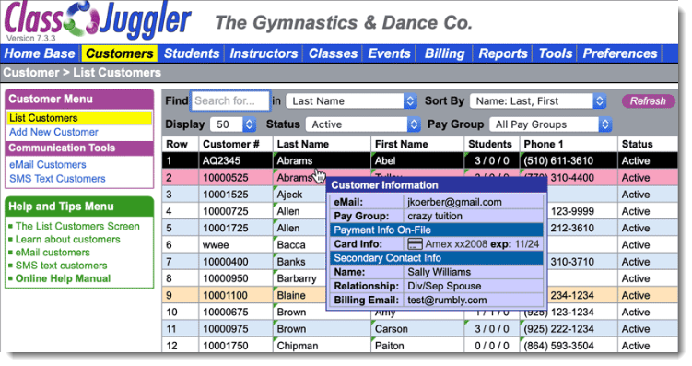Screen dimensions: 692x366
Task: Open the Online Help Manual
Action: [63, 278]
